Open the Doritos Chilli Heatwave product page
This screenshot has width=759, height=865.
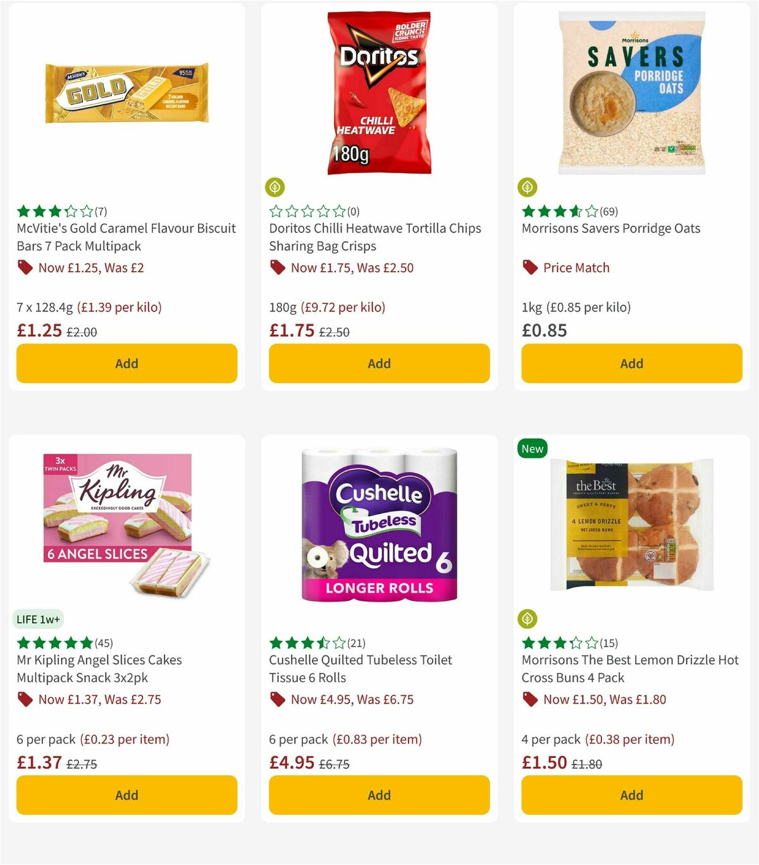(x=374, y=237)
